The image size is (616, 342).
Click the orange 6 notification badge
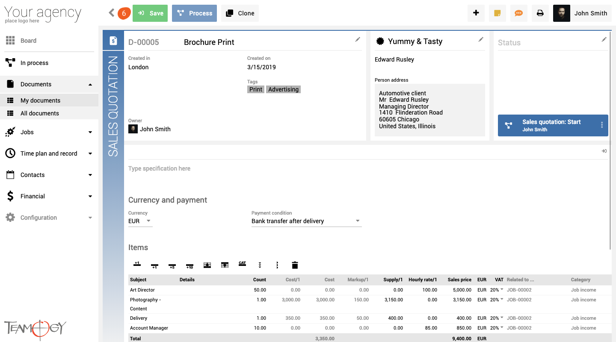(124, 13)
